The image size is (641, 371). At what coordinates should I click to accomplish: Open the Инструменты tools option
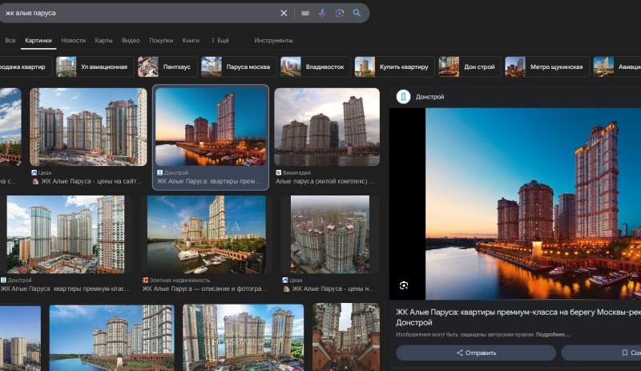(273, 41)
